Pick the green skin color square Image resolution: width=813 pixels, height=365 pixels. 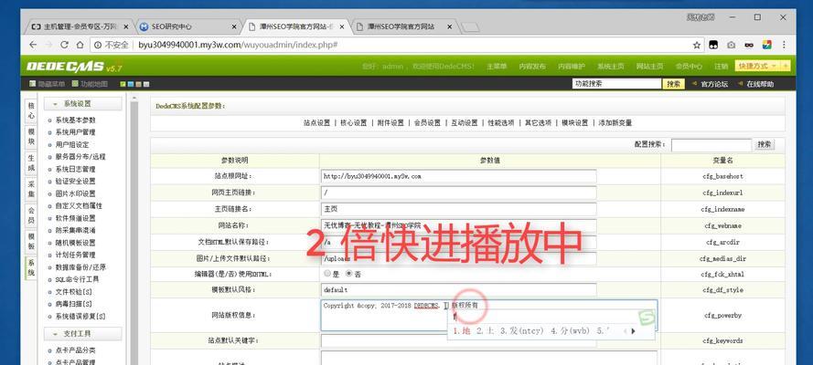point(123,84)
